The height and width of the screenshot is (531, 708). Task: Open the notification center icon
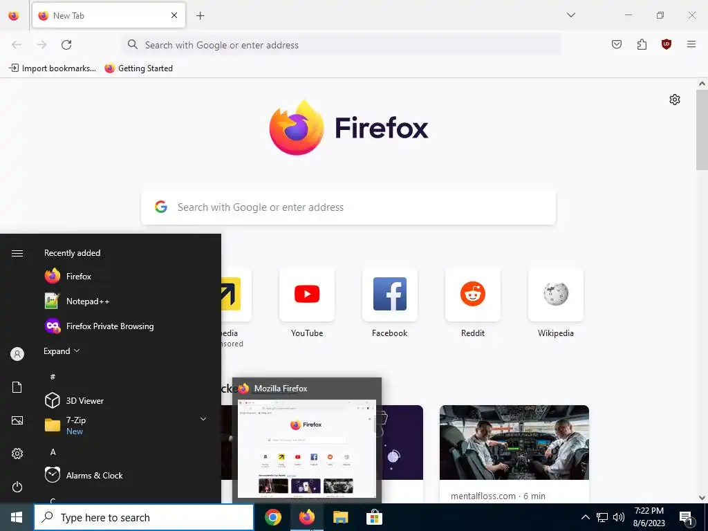point(687,517)
